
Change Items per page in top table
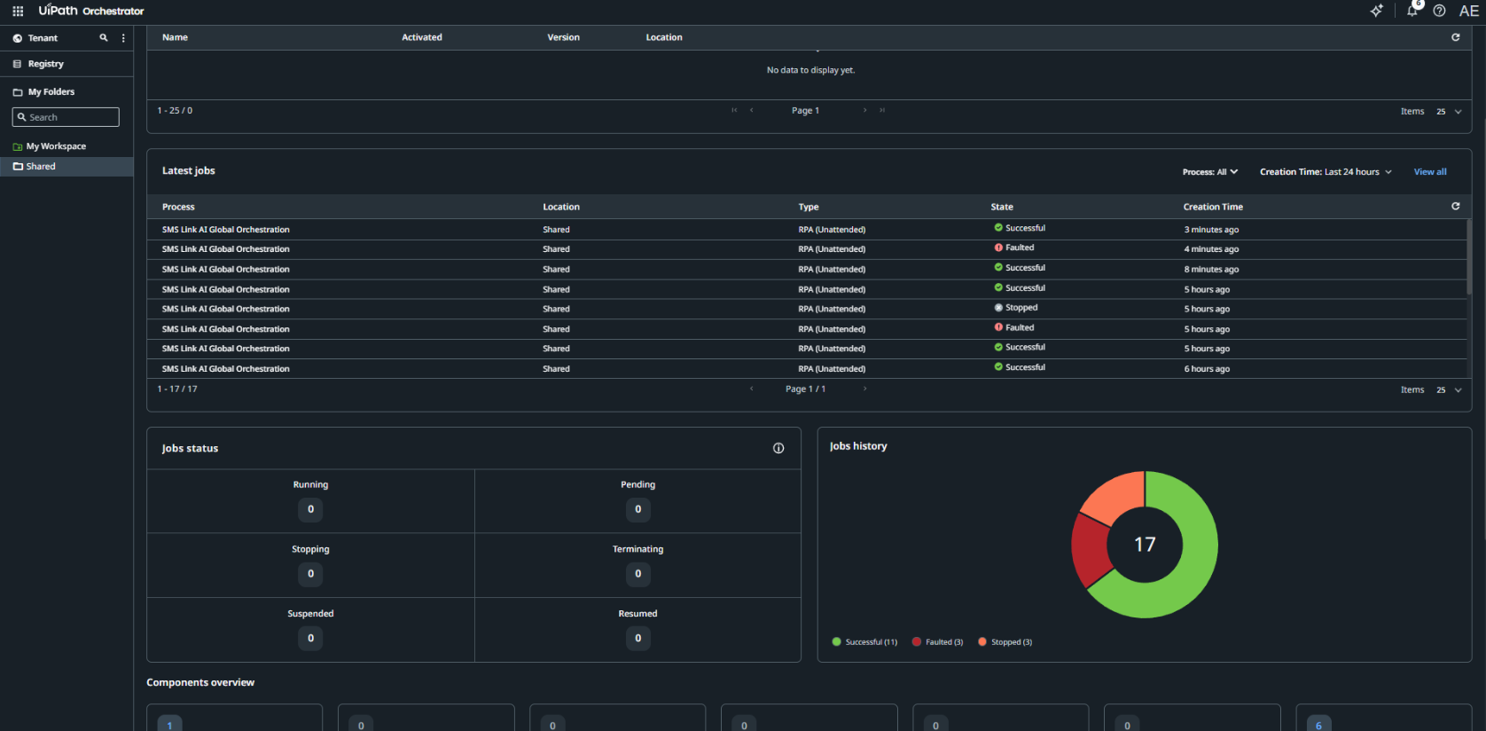(1449, 111)
